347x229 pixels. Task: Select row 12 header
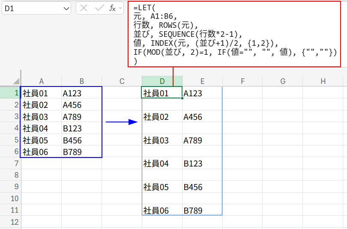pyautogui.click(x=10, y=222)
